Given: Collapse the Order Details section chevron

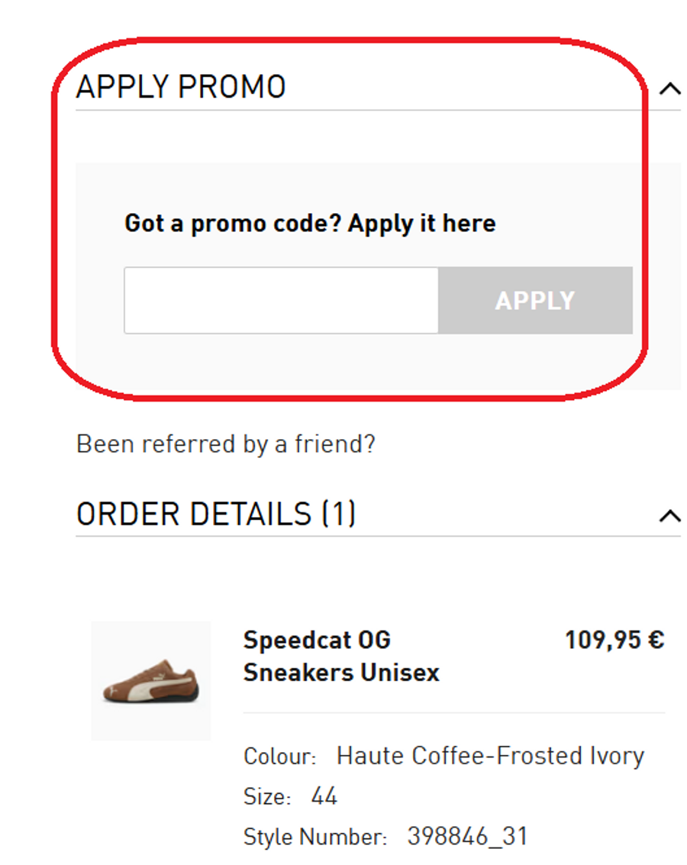Looking at the screenshot, I should (x=669, y=516).
